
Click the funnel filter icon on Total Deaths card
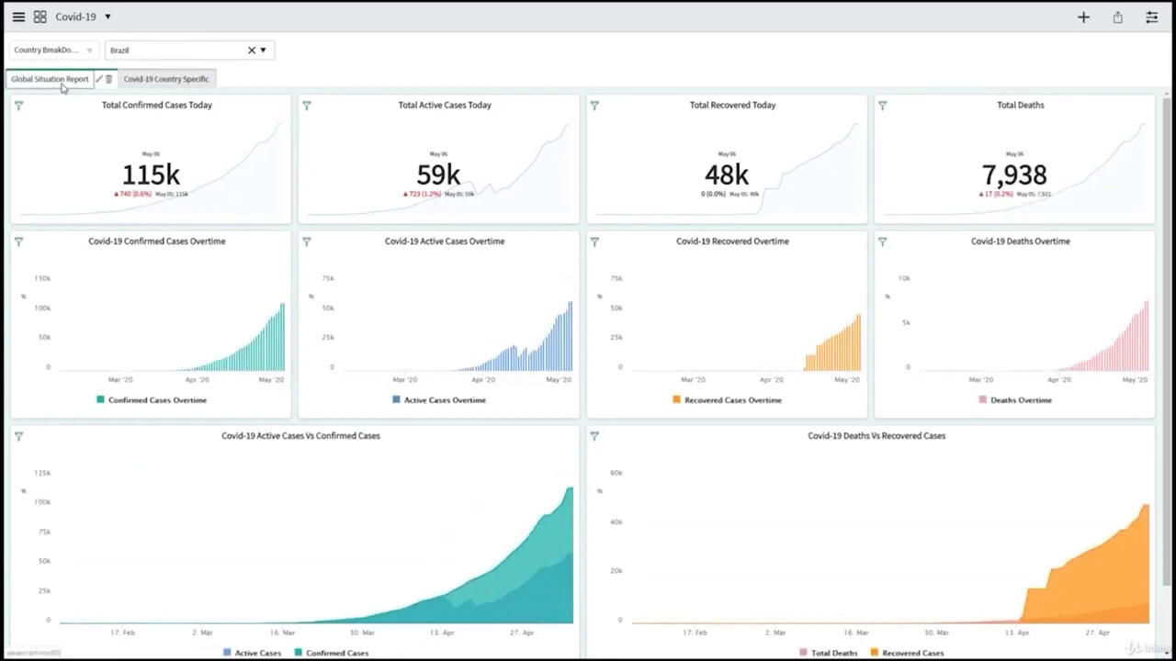tap(882, 106)
